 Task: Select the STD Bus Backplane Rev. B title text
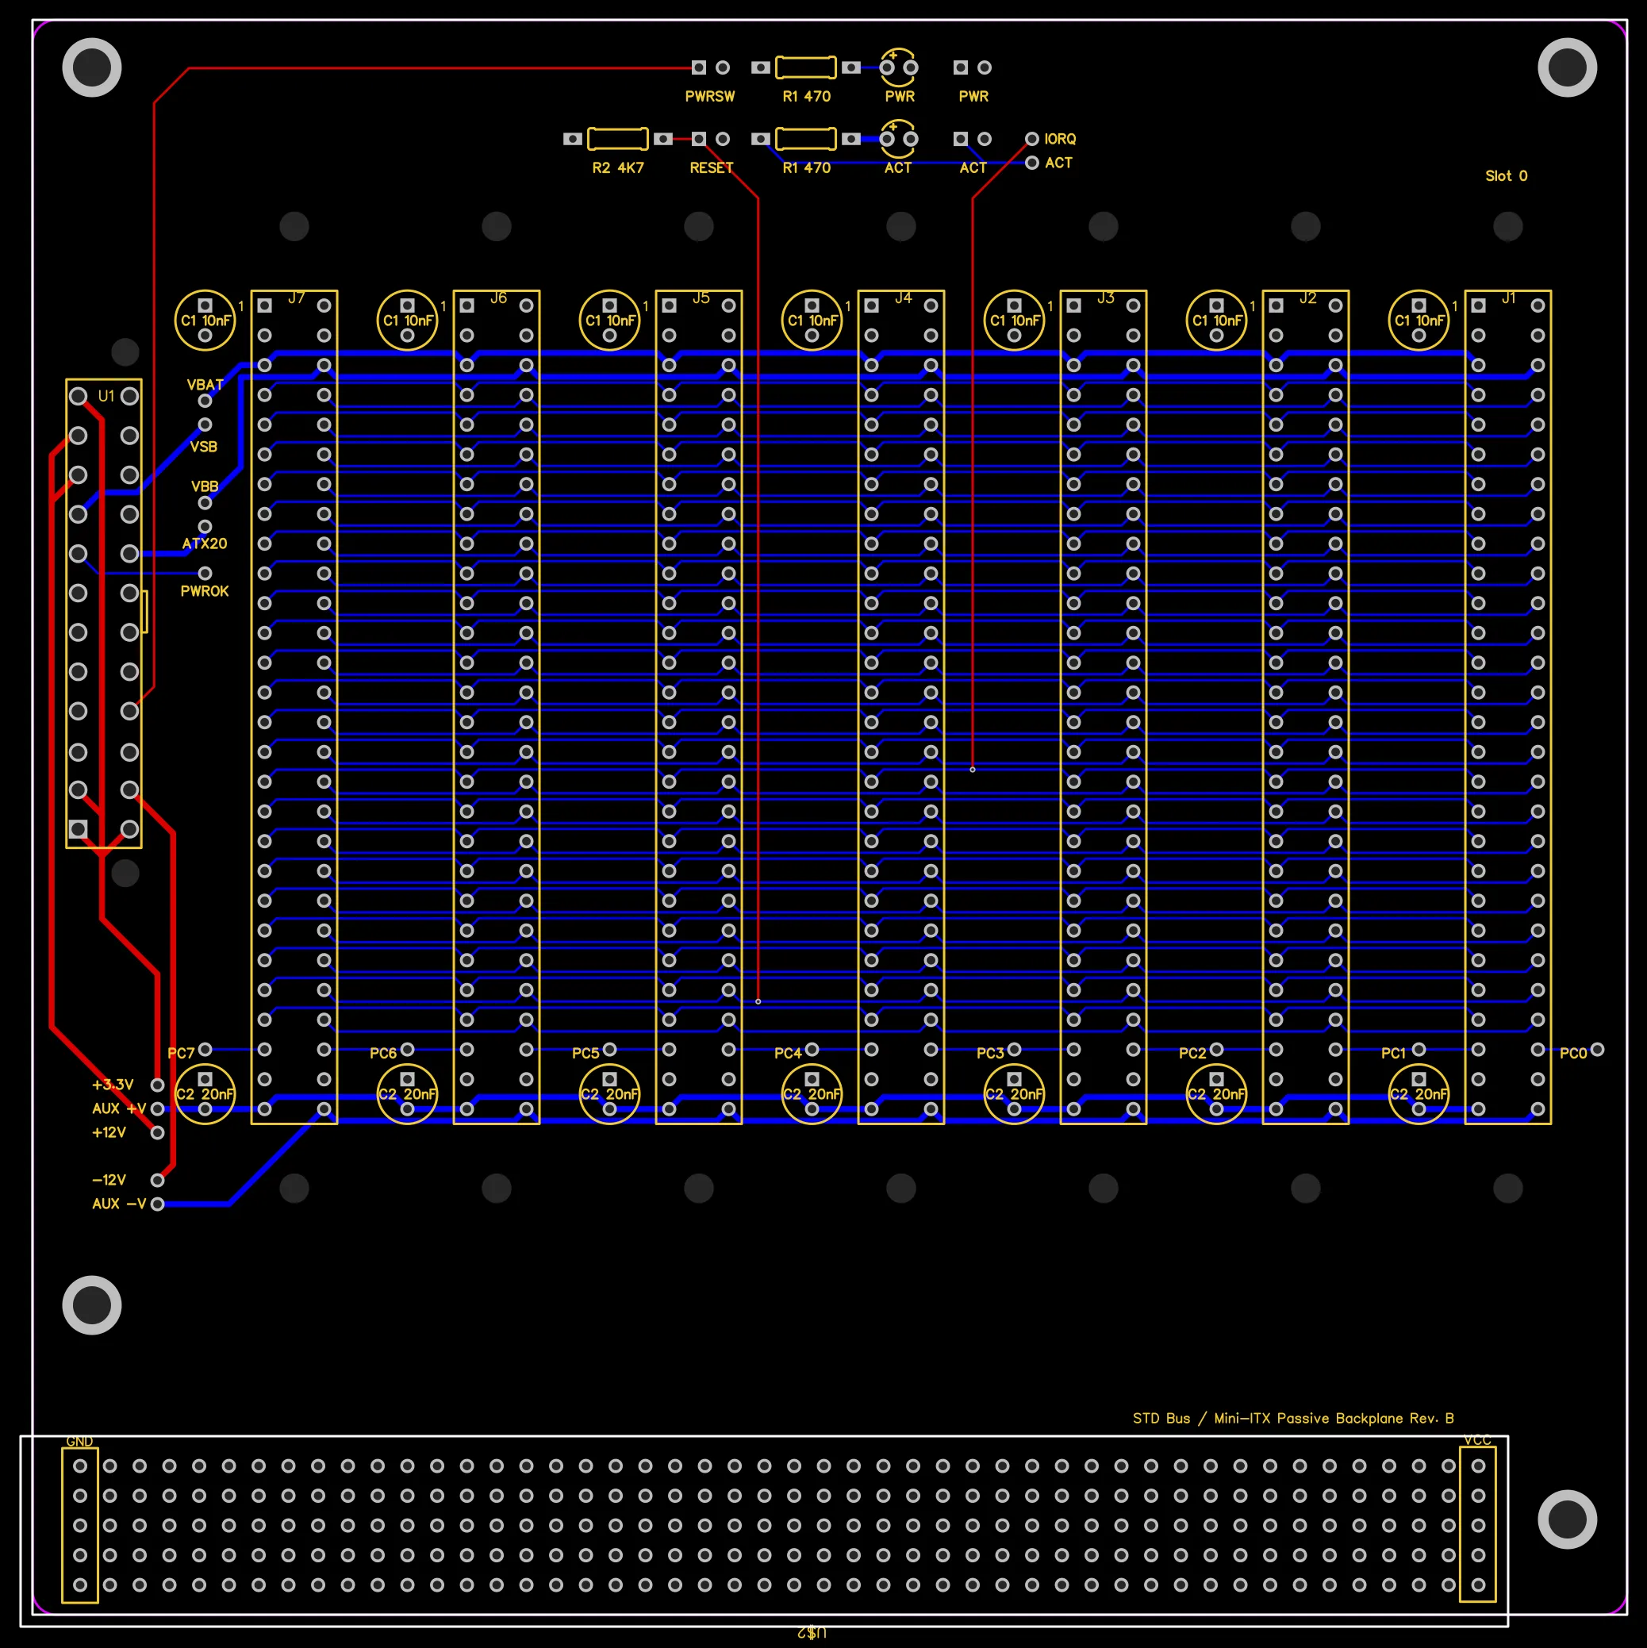1293,1419
